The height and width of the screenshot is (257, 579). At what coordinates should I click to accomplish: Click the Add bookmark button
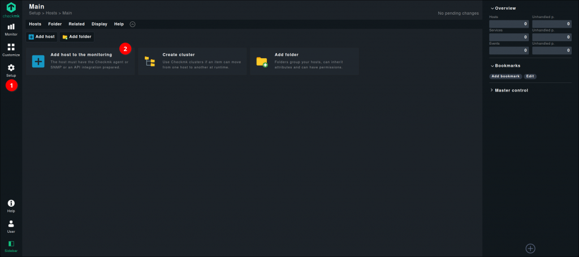coord(505,76)
